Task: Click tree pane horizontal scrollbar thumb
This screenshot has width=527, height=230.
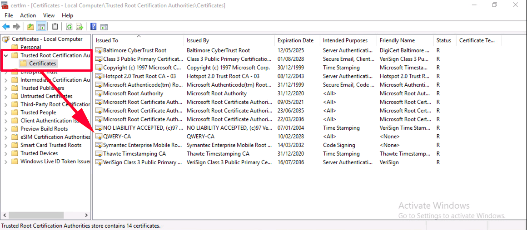Action: coord(35,215)
